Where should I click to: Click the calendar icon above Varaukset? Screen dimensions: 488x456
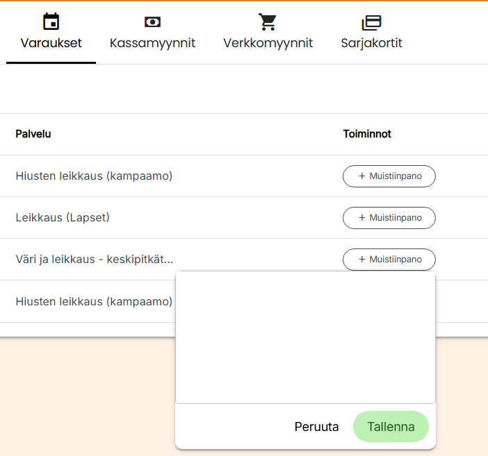coord(51,22)
